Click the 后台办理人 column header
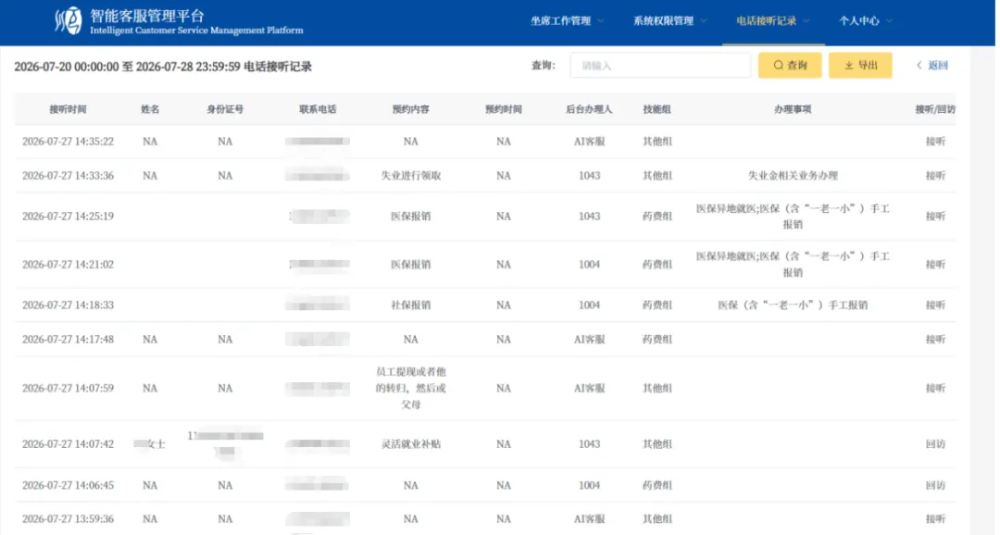Image resolution: width=1000 pixels, height=535 pixels. pos(589,109)
